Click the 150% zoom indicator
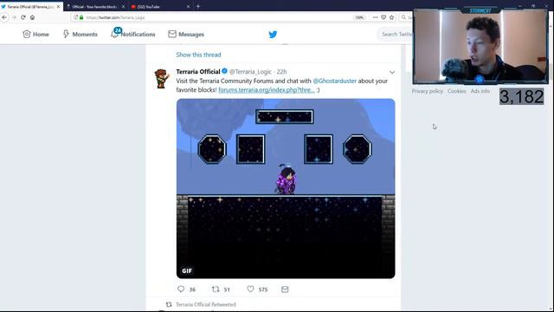The height and width of the screenshot is (312, 554). tap(359, 17)
